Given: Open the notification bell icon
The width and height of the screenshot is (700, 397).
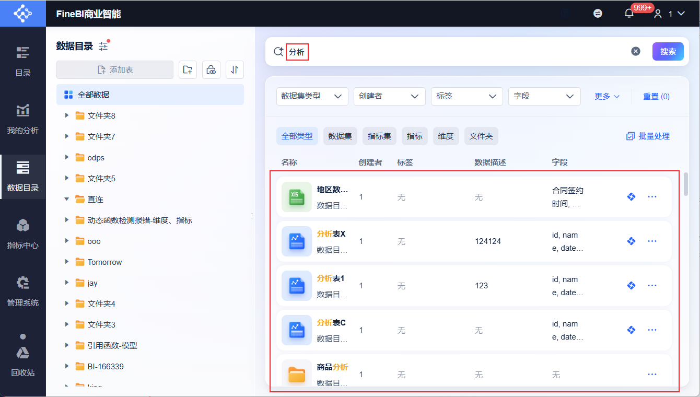Looking at the screenshot, I should [x=629, y=14].
